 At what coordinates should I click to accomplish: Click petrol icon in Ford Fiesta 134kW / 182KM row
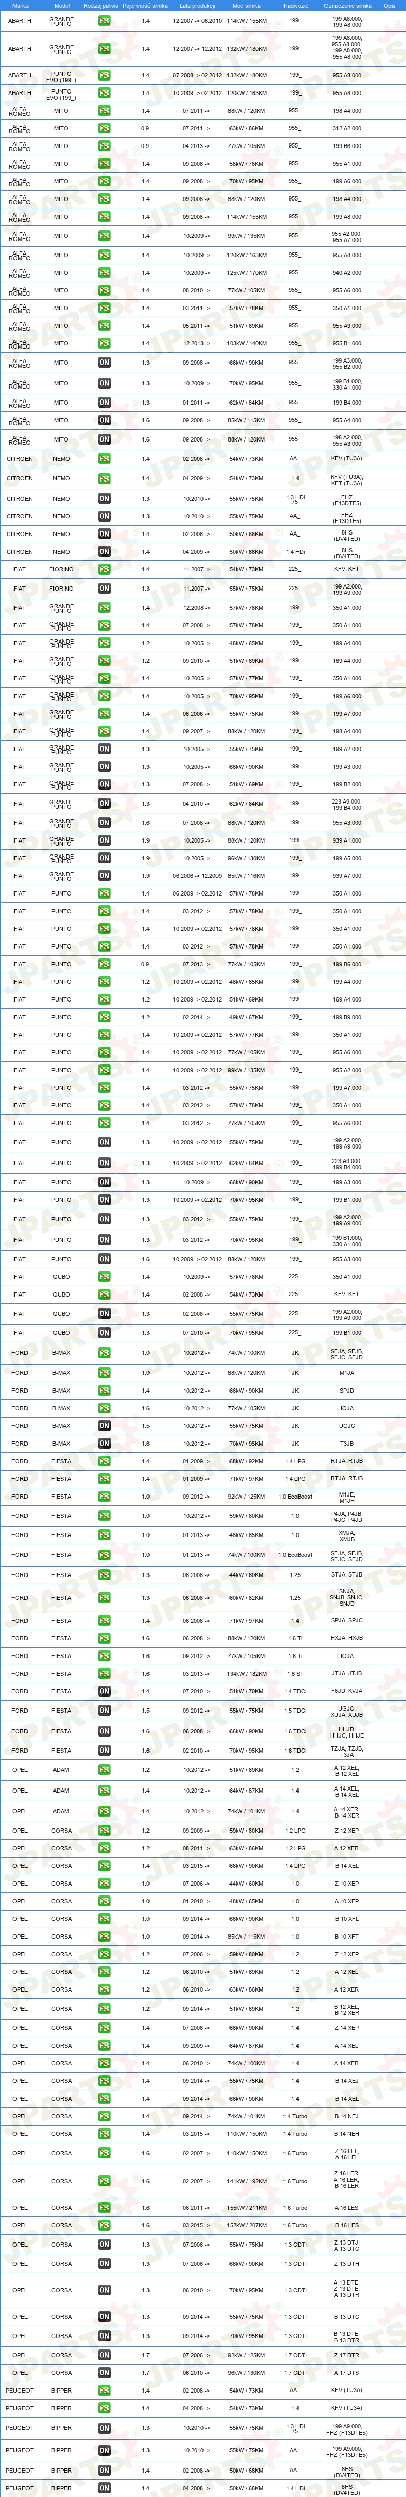tap(104, 1673)
